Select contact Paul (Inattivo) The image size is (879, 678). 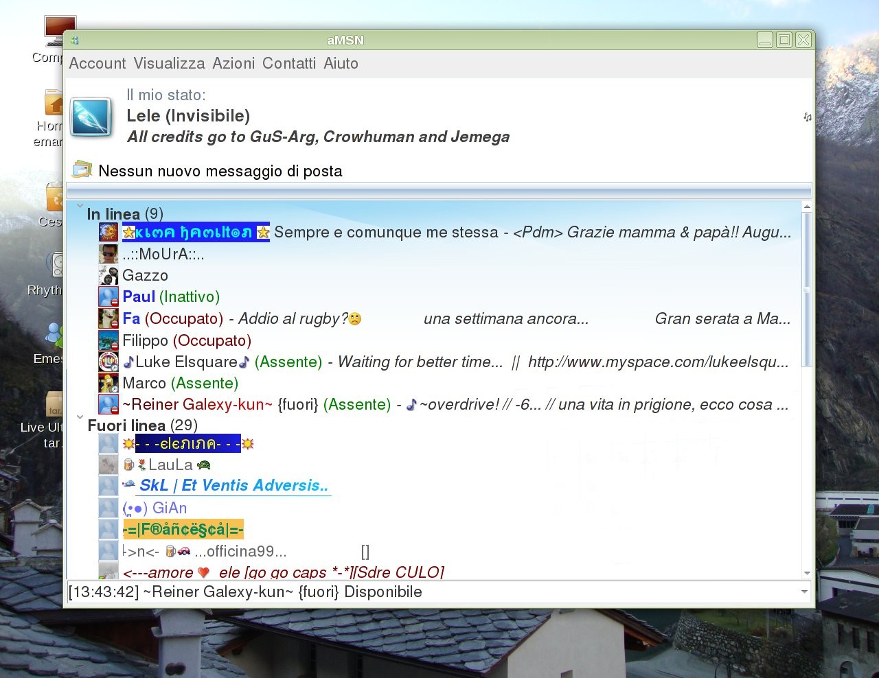[171, 296]
